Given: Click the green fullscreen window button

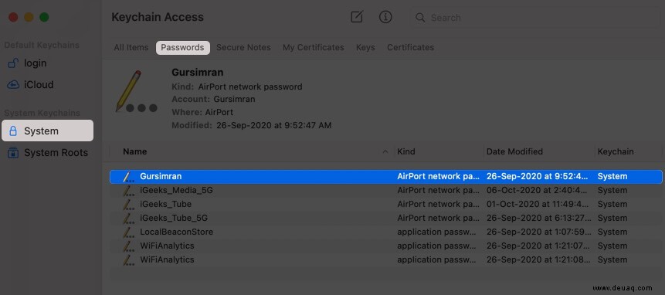Looking at the screenshot, I should click(x=44, y=18).
